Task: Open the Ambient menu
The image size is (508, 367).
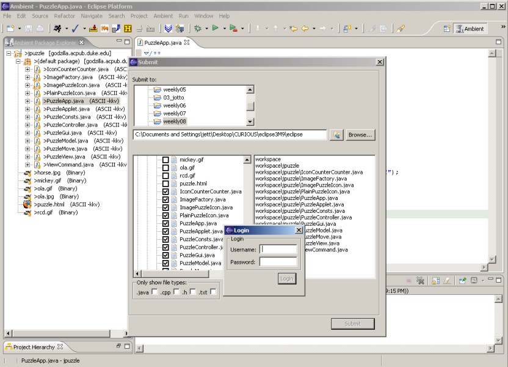Action: point(163,16)
